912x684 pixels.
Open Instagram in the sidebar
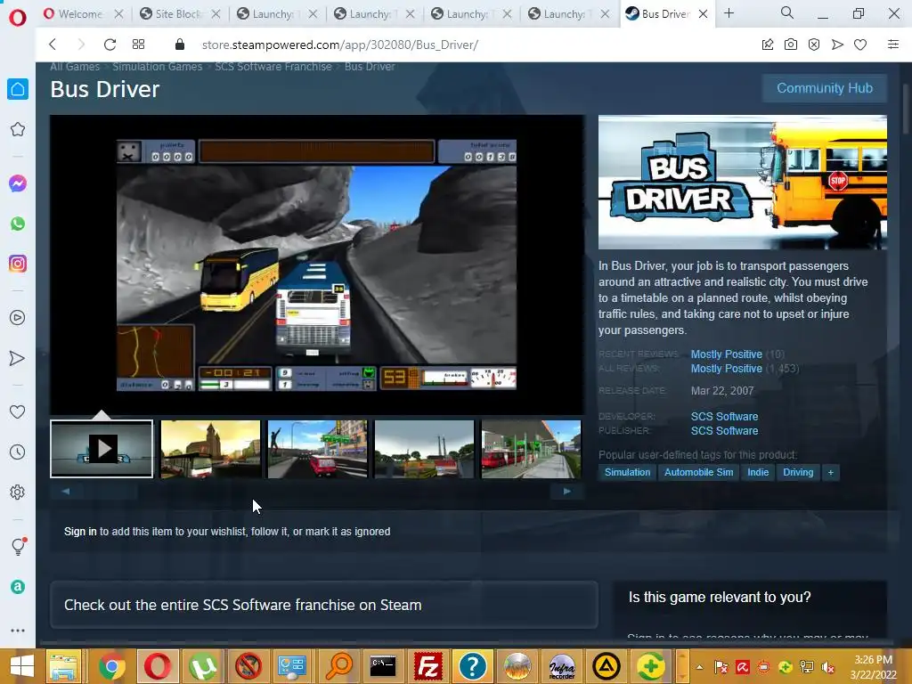point(18,264)
